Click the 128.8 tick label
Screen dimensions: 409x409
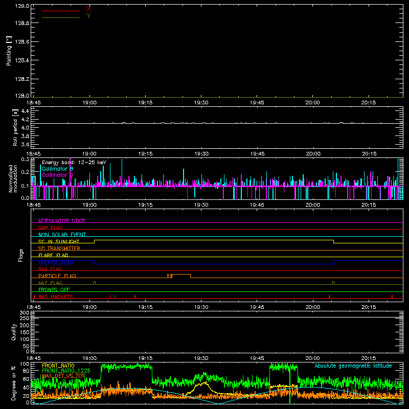[22, 23]
